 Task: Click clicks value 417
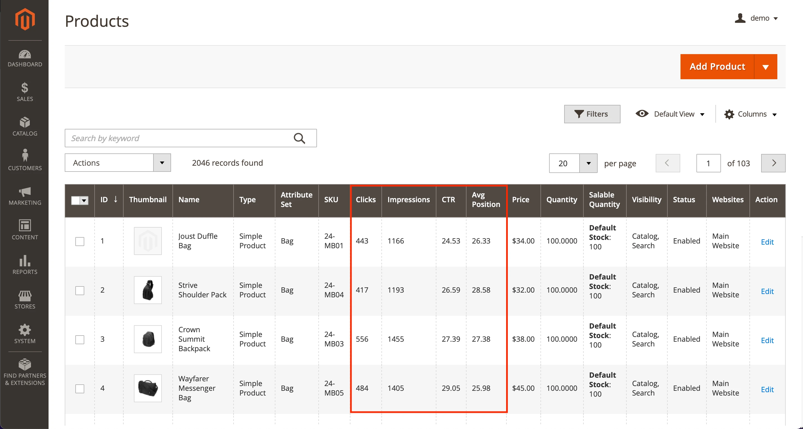coord(362,290)
